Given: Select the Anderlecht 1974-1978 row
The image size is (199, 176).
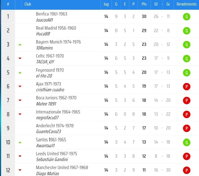Looking at the screenshot, I should click(x=100, y=128).
